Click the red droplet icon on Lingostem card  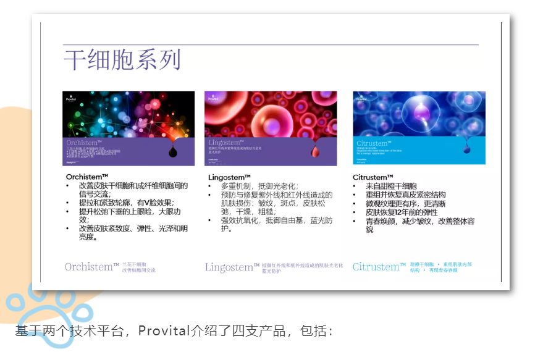point(316,149)
